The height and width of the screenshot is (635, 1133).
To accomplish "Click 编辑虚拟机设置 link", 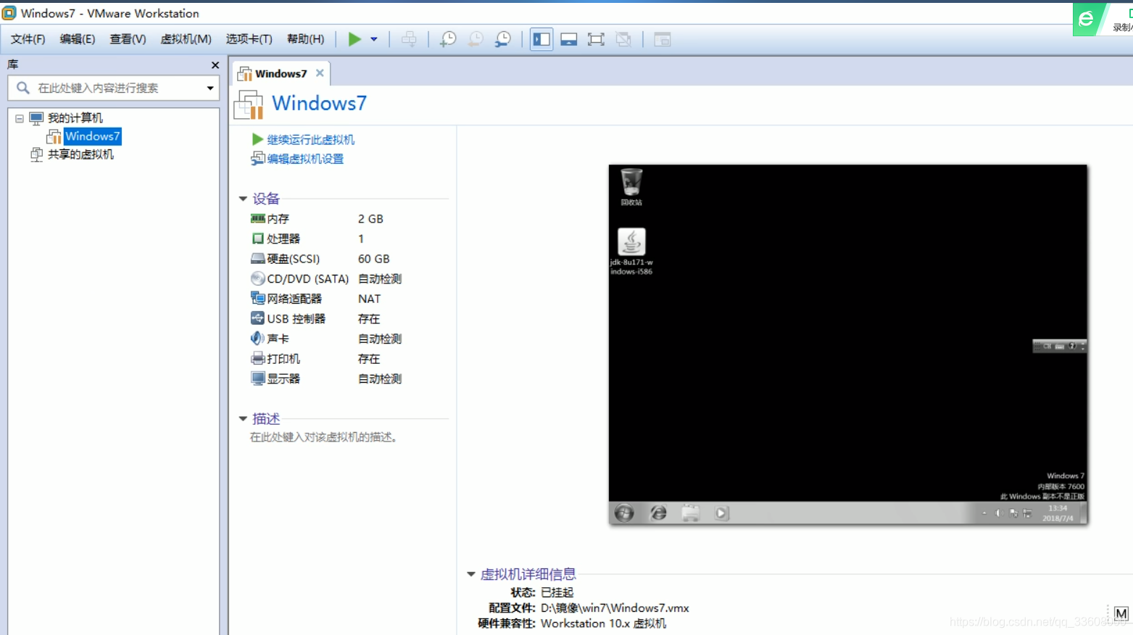I will pos(305,159).
